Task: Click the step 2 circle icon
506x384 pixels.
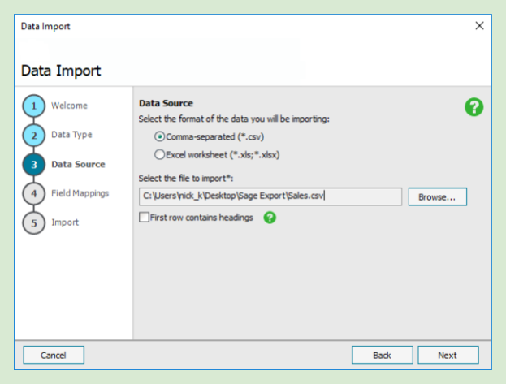Action: [33, 136]
